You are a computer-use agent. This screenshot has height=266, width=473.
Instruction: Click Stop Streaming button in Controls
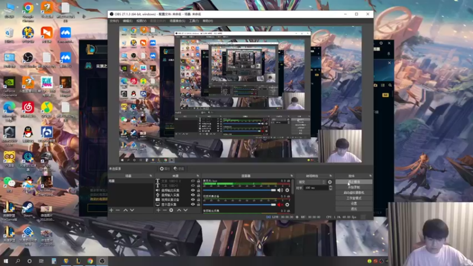[354, 182]
